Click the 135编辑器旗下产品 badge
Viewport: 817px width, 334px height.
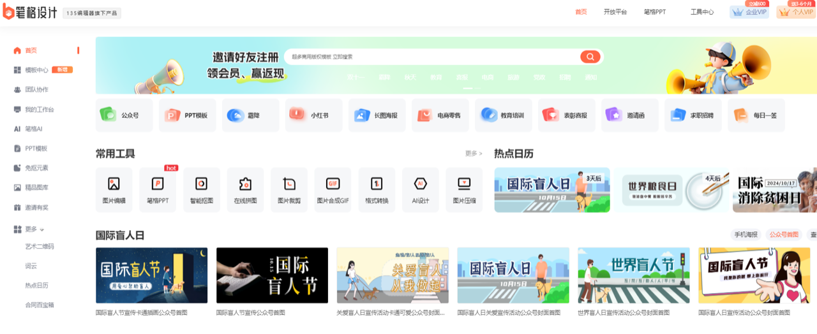coord(92,13)
